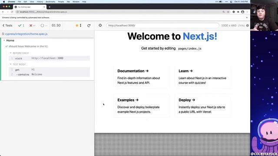Screen dimensions: 278x156
Task: Open the Tab menu
Action: tap(68, 2)
